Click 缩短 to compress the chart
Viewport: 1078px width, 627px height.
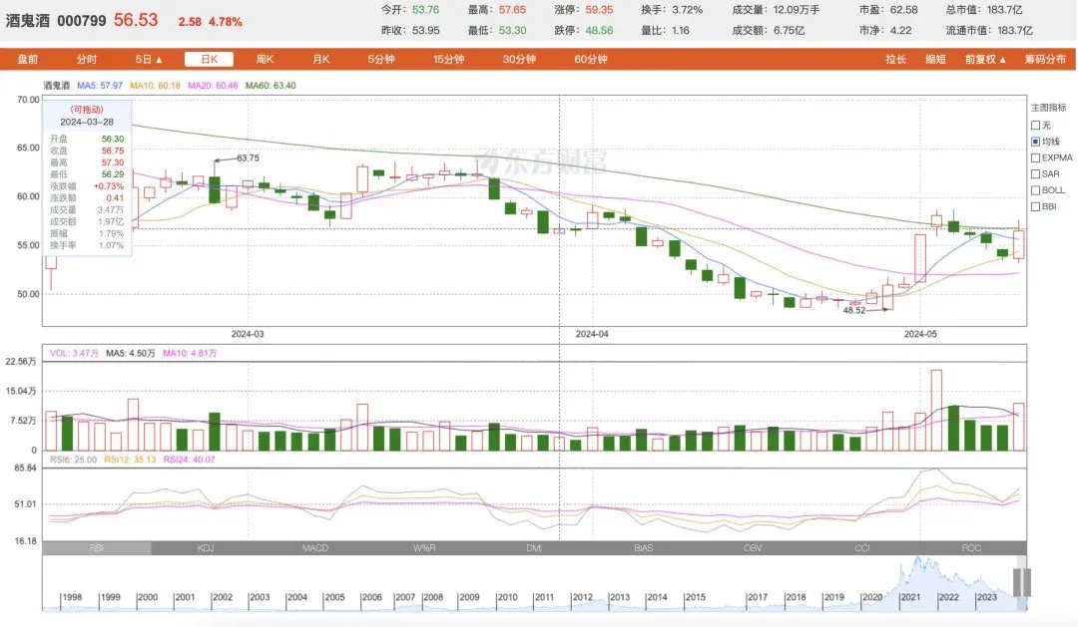coord(935,60)
